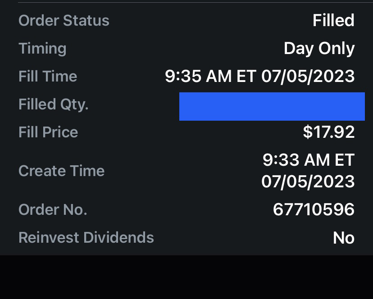Toggle the Reinvest Dividends No value

point(343,238)
